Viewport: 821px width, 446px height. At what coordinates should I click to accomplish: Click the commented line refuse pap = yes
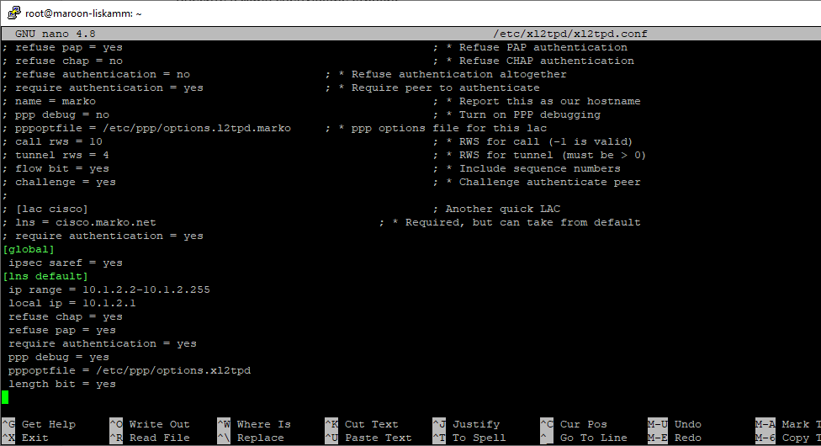click(x=62, y=47)
